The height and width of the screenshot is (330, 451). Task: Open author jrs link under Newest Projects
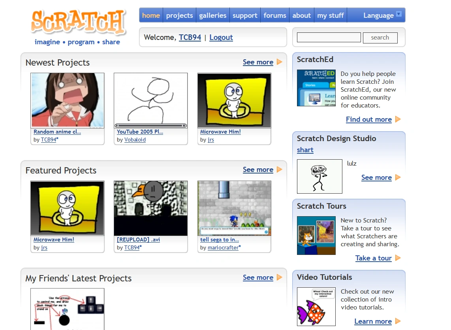[211, 140]
